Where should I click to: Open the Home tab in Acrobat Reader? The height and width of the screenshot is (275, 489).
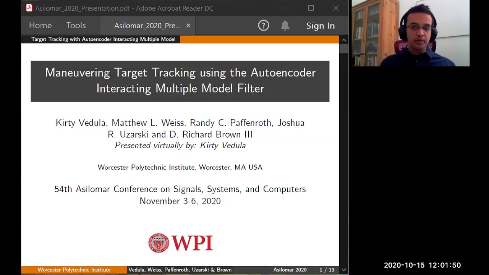(x=40, y=26)
